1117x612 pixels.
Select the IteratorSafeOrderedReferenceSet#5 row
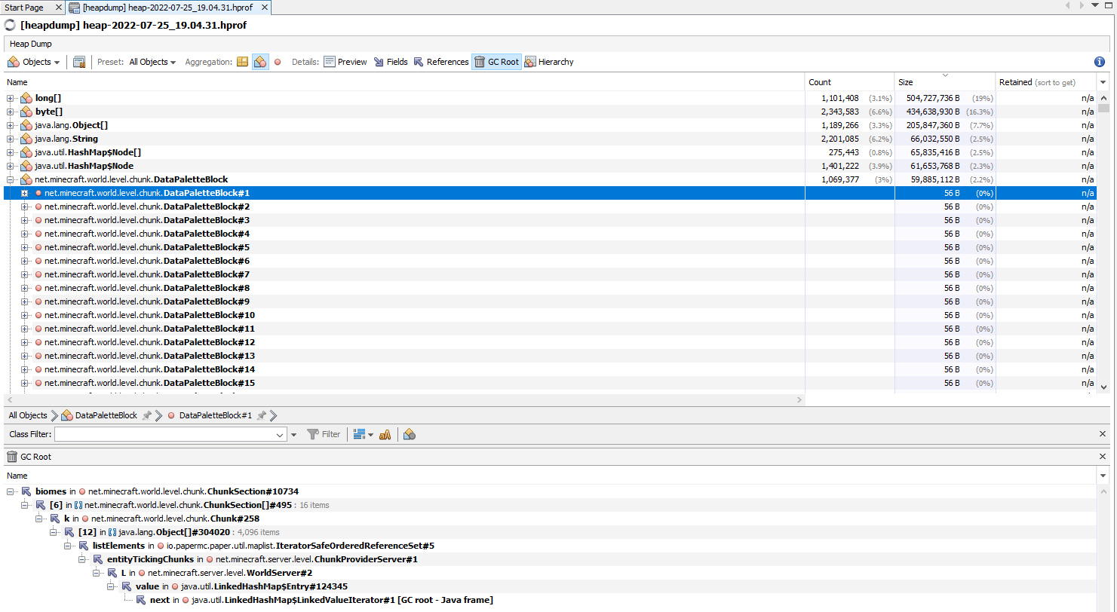tap(551, 546)
